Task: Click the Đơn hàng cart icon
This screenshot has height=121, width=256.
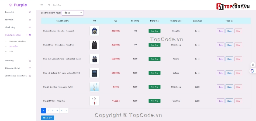Action: (30, 60)
